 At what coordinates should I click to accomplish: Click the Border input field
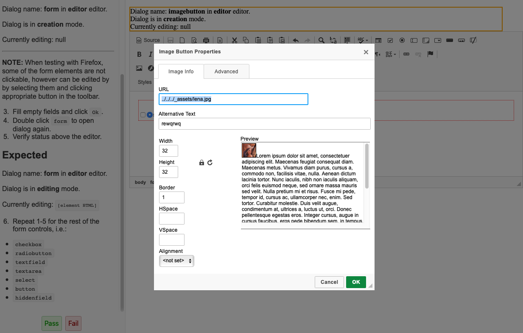(172, 197)
